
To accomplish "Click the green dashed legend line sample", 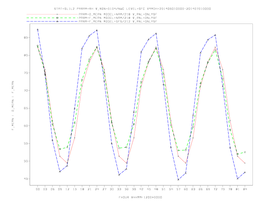I will pyautogui.click(x=52, y=18).
